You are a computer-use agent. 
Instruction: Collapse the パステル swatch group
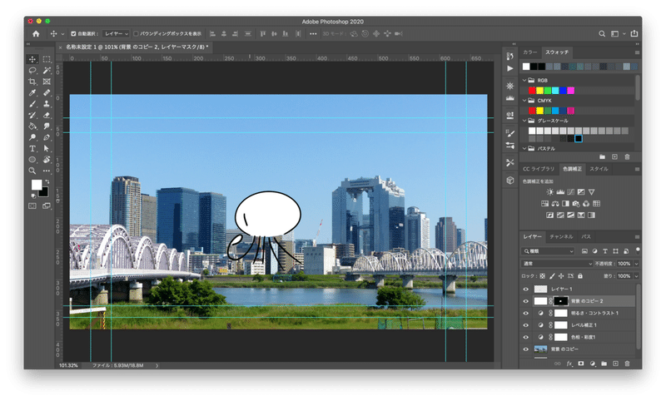524,149
